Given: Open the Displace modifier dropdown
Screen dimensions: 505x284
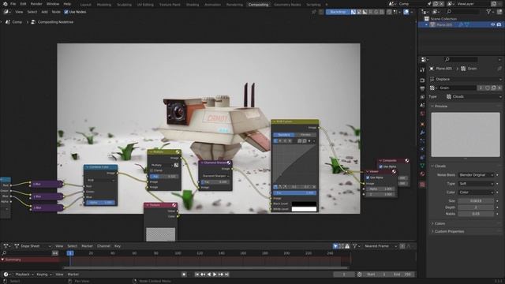Looking at the screenshot, I should (x=466, y=79).
